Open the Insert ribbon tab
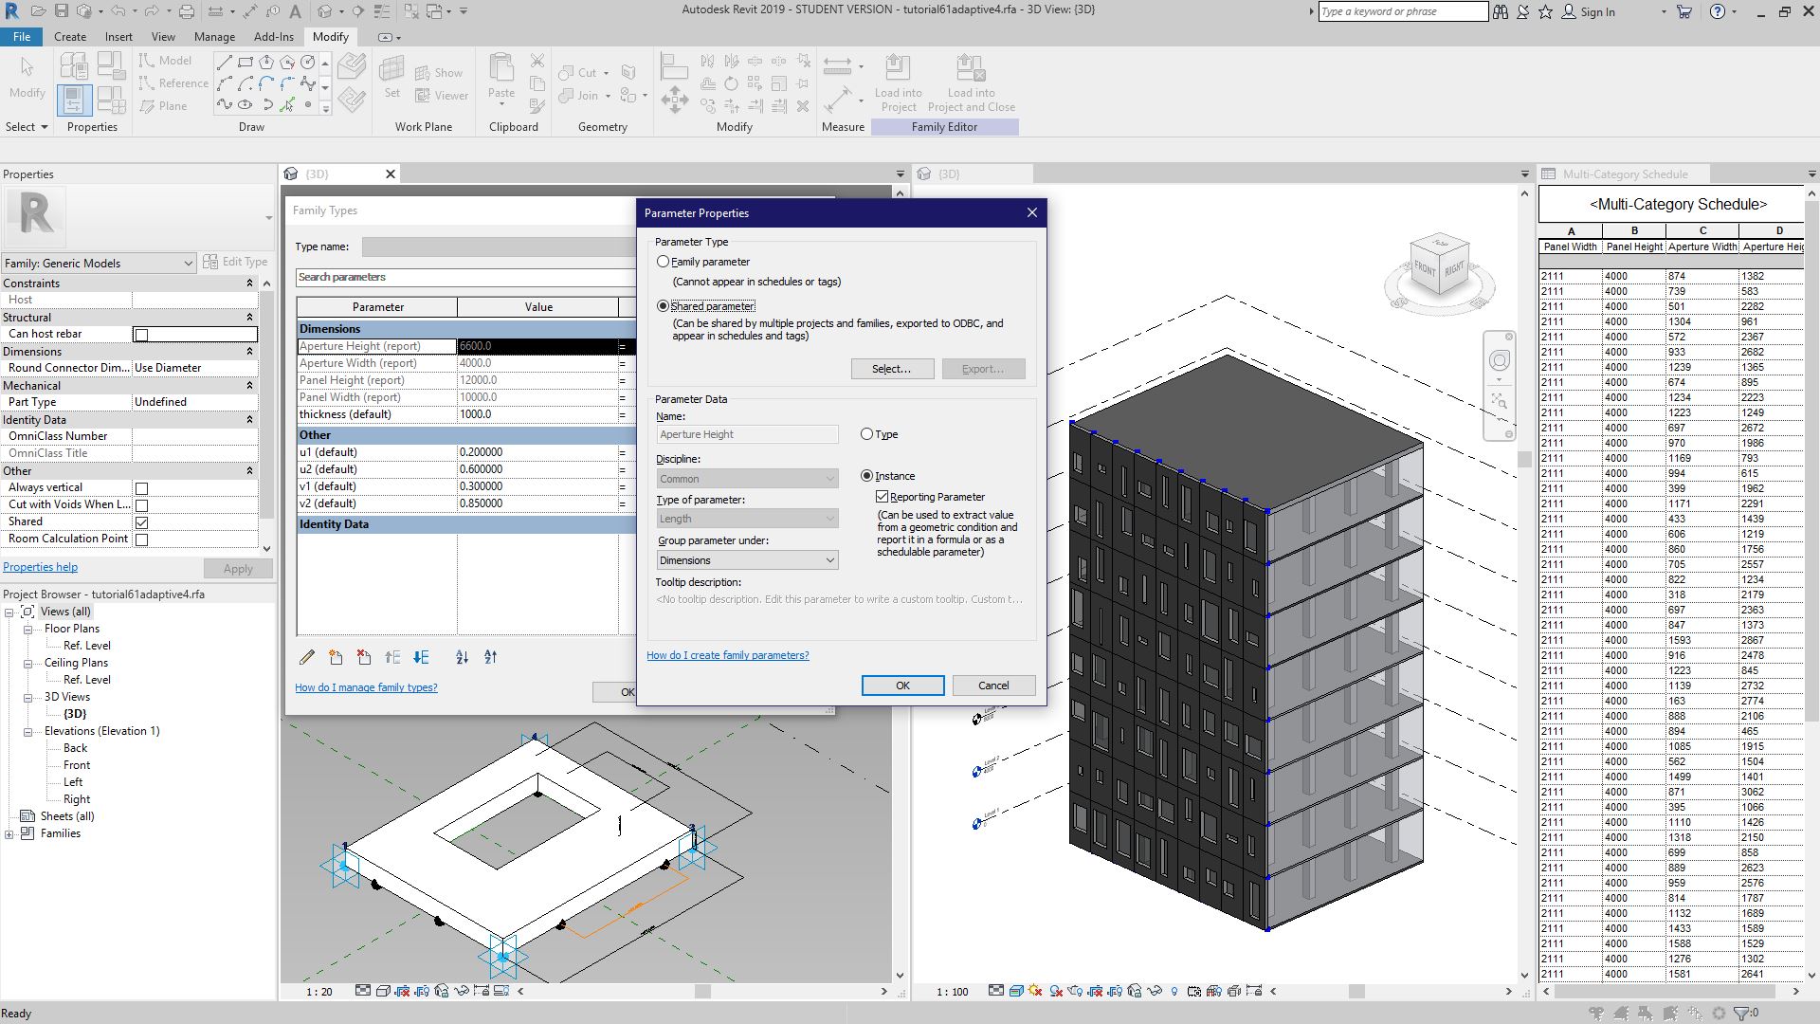 118,37
